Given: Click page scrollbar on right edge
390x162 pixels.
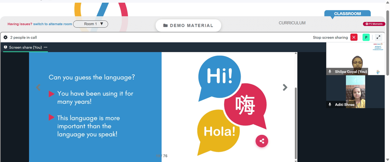Looking at the screenshot, I should click(x=388, y=42).
